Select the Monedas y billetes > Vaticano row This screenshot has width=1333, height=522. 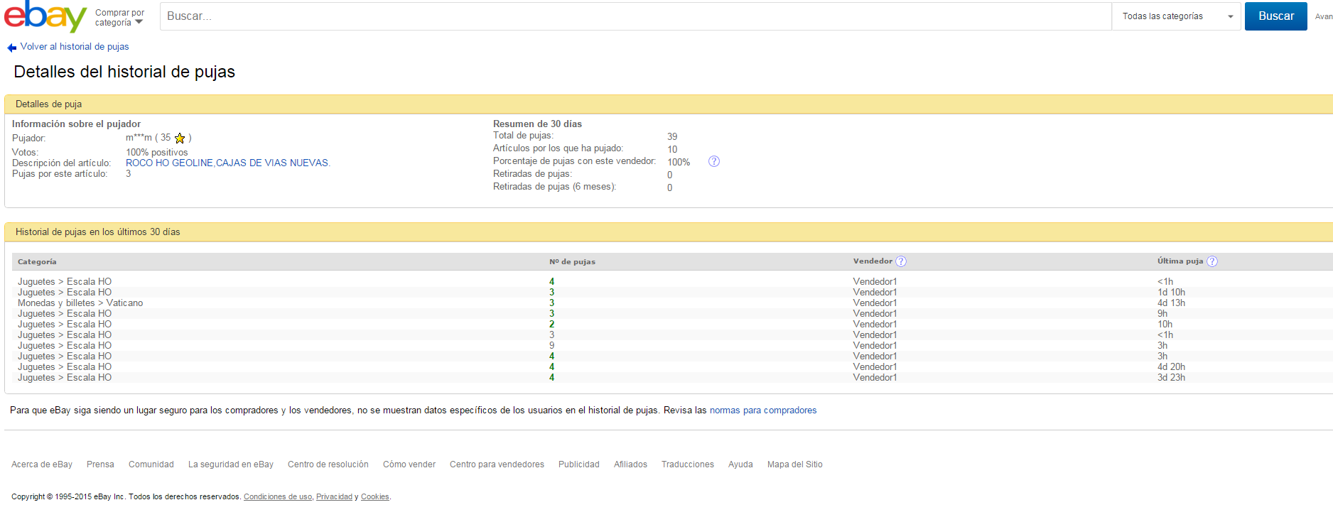[672, 303]
